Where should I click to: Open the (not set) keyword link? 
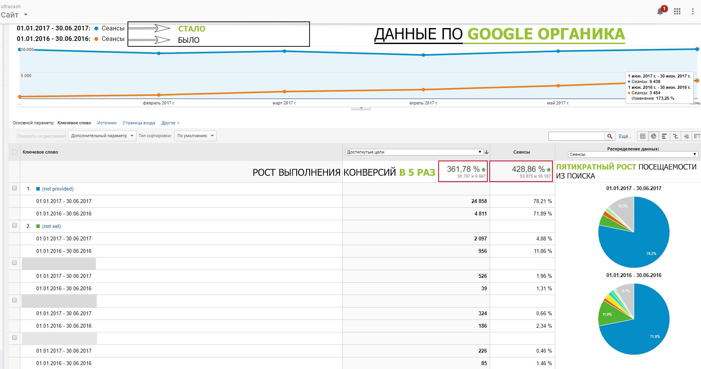click(51, 226)
